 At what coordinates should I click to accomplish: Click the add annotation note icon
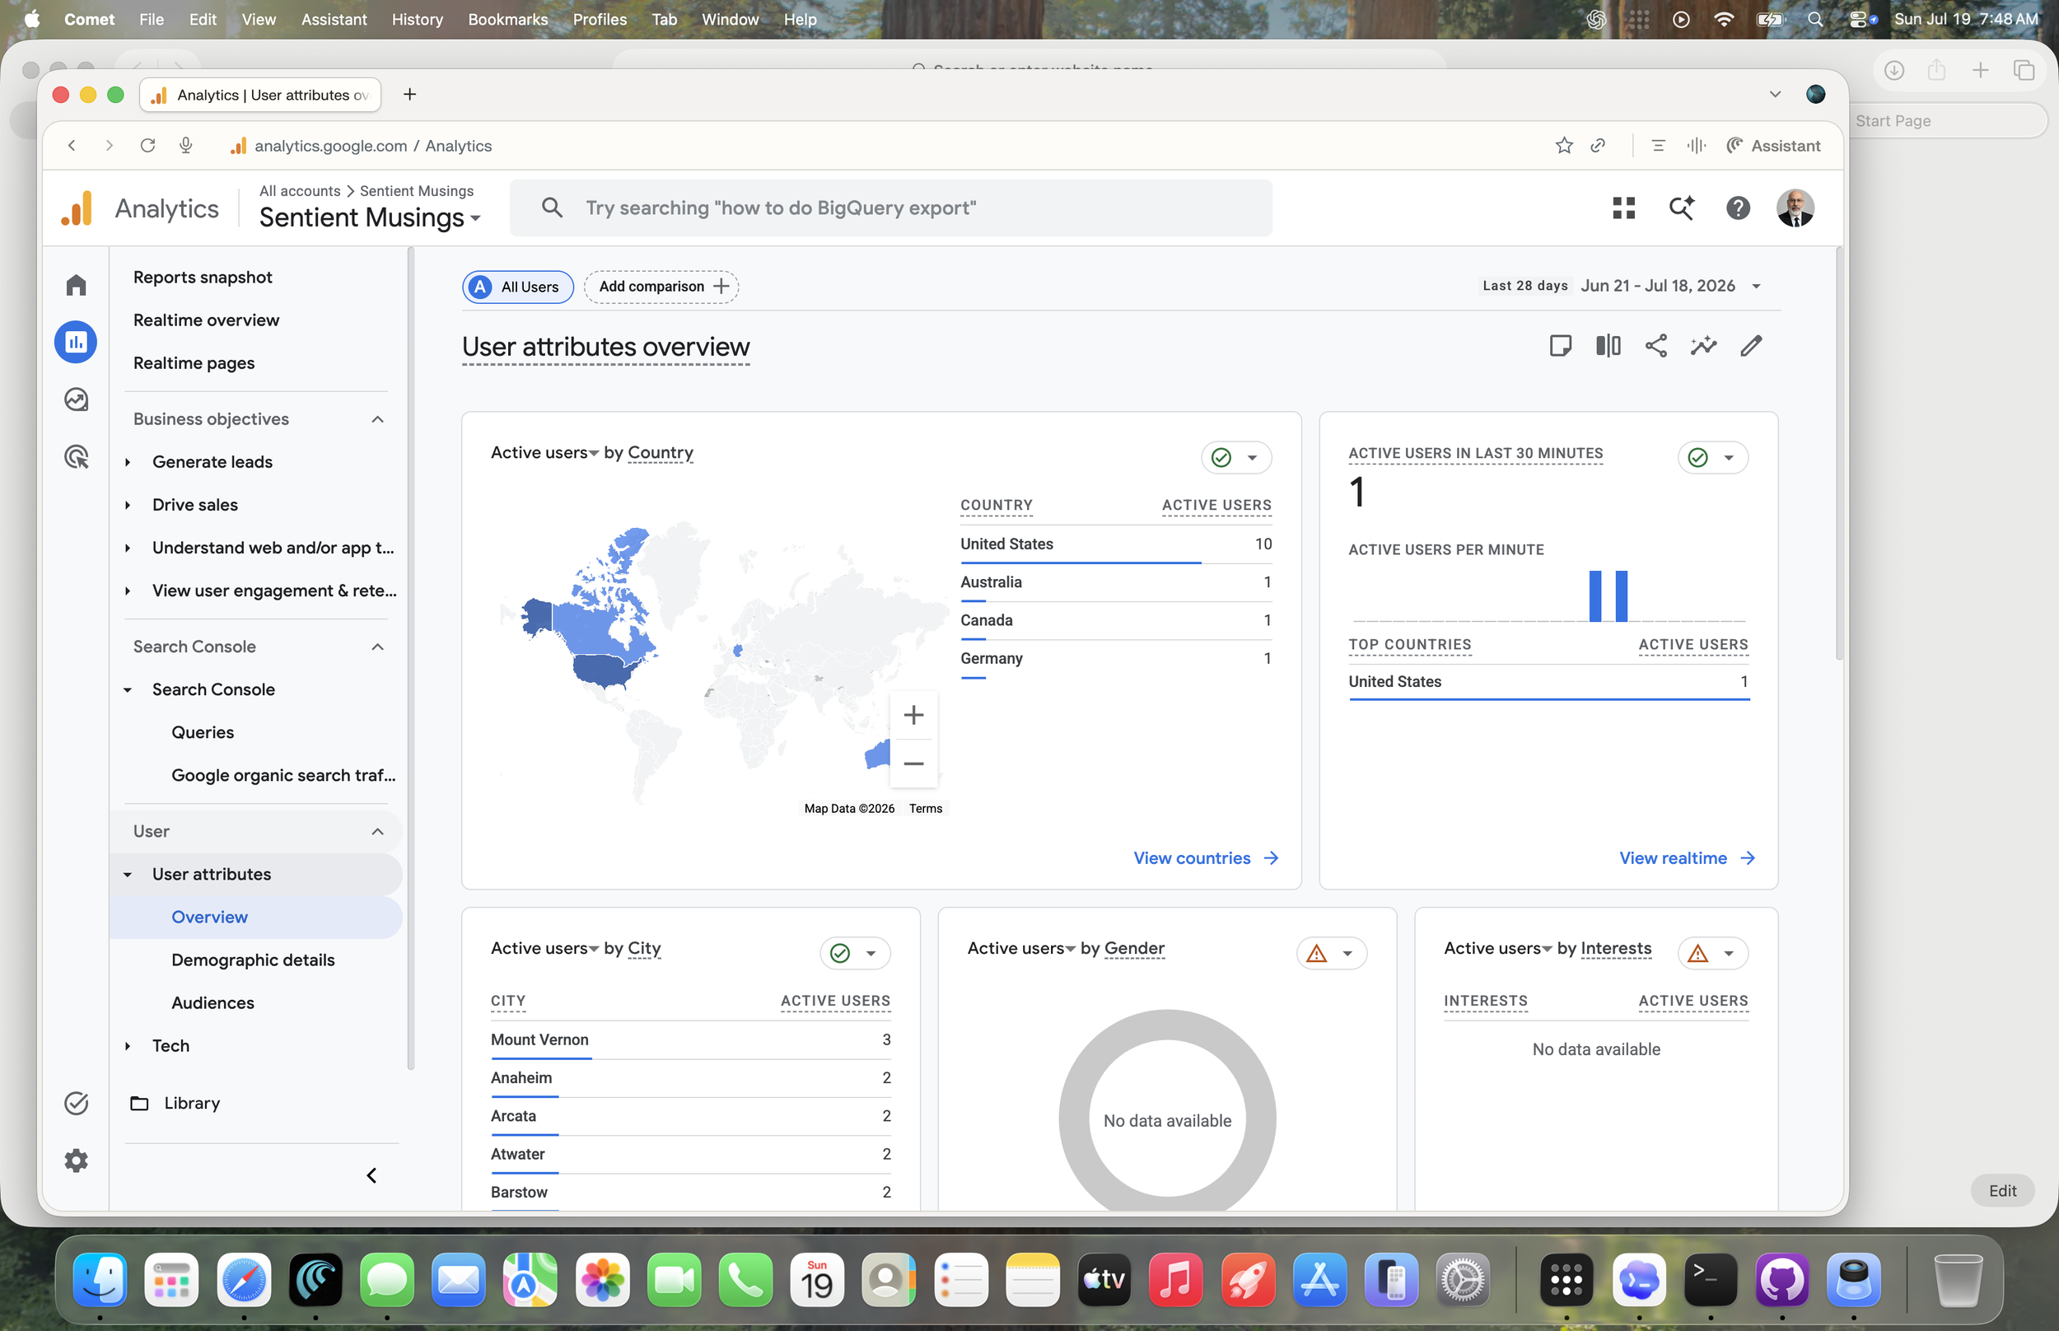pos(1560,347)
